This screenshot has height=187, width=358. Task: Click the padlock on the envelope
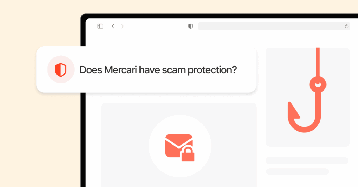(x=188, y=155)
